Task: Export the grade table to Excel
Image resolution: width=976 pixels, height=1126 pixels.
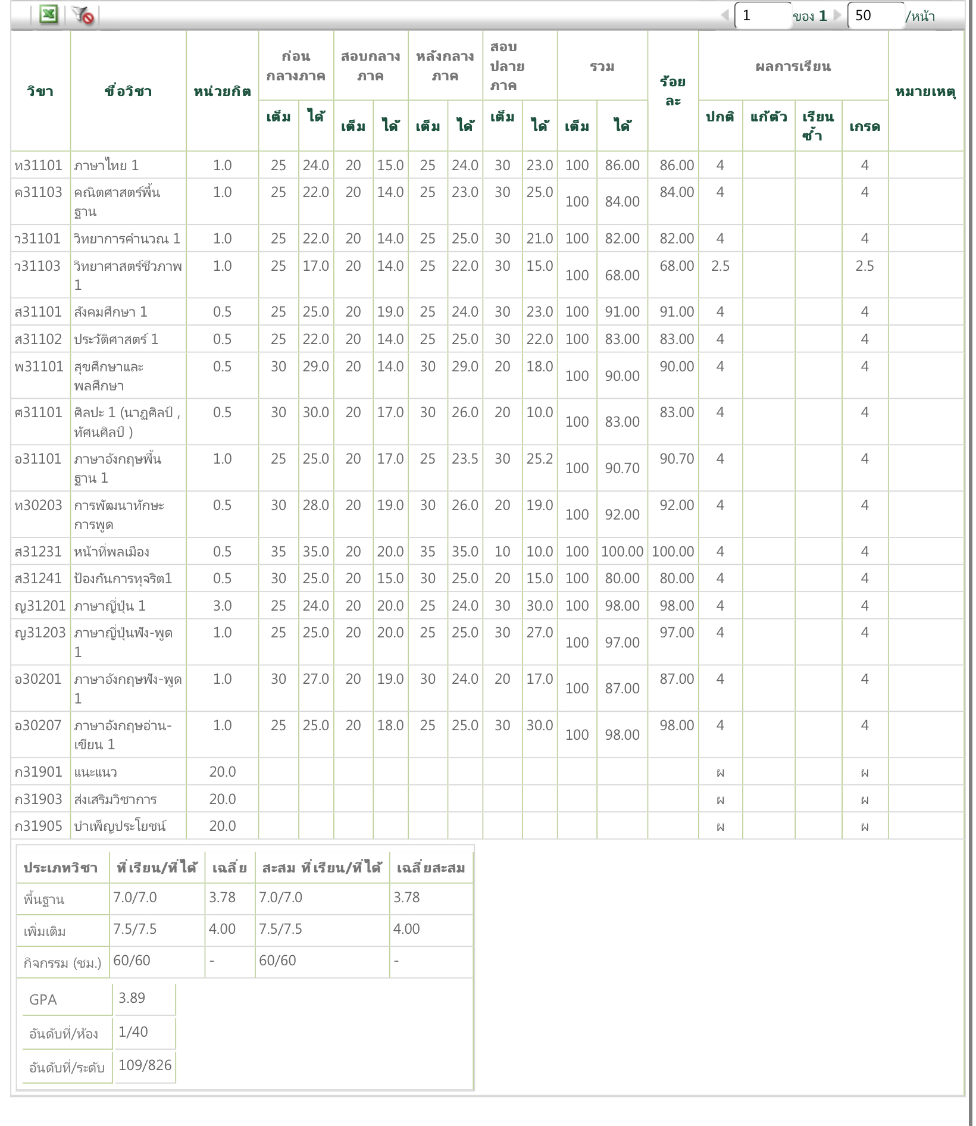Action: 48,14
